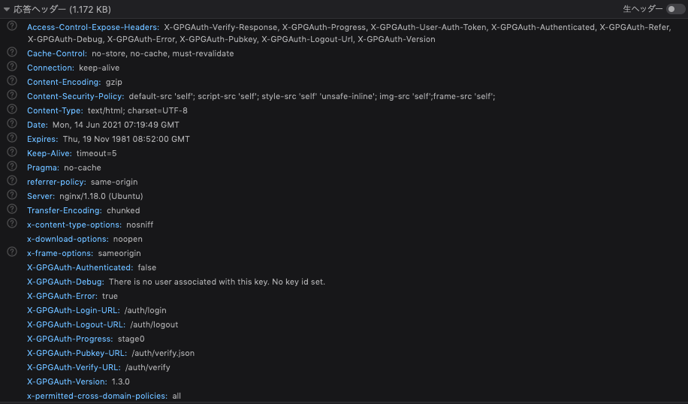Viewport: 688px width, 404px height.
Task: Click help icon beside Server header
Action: [12, 194]
